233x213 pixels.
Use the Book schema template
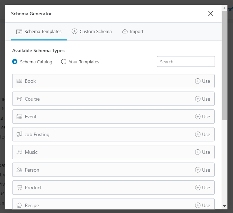202,81
